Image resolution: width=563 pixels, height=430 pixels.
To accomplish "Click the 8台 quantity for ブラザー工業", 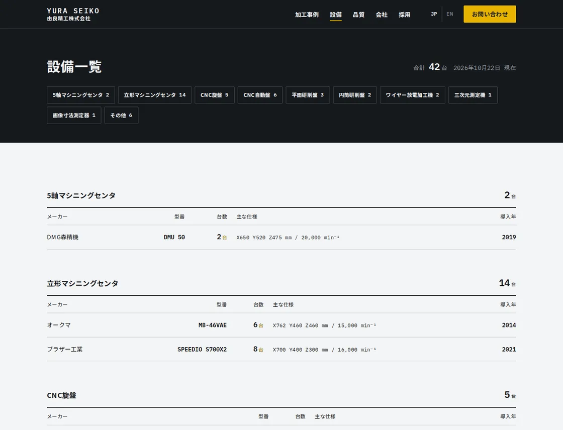I will click(x=258, y=349).
